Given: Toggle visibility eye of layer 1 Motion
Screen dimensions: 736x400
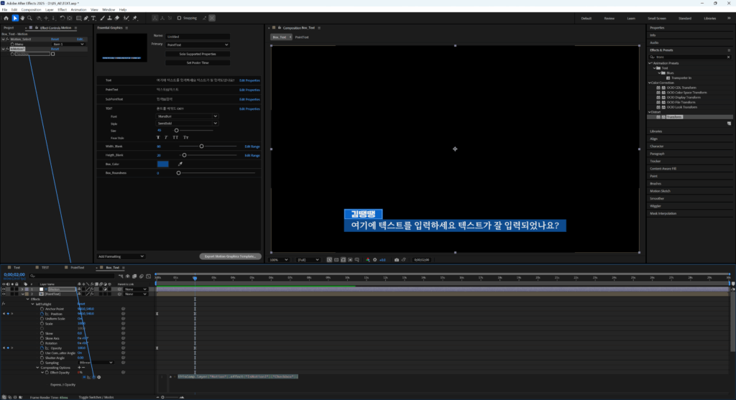Looking at the screenshot, I should coord(4,289).
